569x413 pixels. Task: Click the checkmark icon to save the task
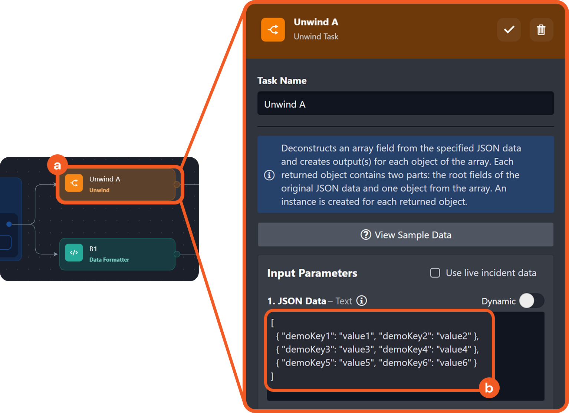(509, 30)
